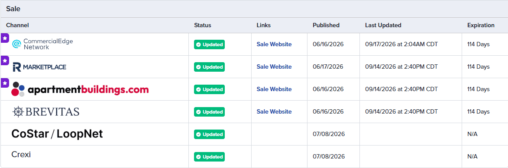Open the CommercialEdge Network logo
The width and height of the screenshot is (508, 168).
[x=42, y=44]
